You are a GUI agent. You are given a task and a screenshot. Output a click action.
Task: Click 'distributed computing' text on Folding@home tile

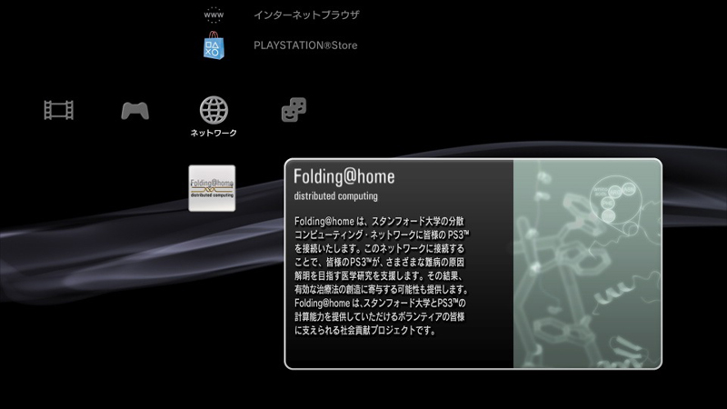[x=212, y=194]
